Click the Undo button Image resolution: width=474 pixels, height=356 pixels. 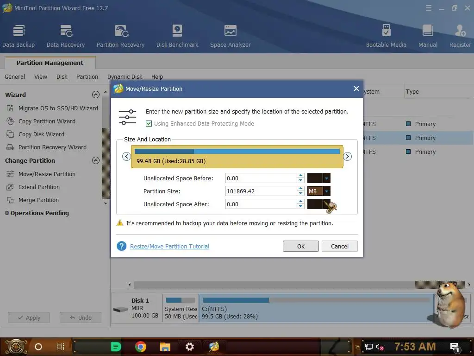[x=81, y=318]
